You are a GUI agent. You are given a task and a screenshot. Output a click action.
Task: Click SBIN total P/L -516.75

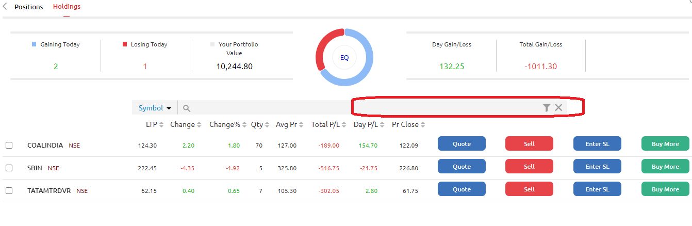(329, 168)
